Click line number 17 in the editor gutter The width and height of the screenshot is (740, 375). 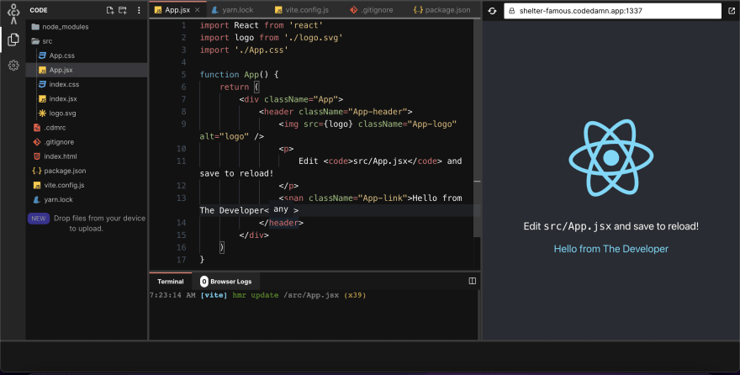click(182, 260)
